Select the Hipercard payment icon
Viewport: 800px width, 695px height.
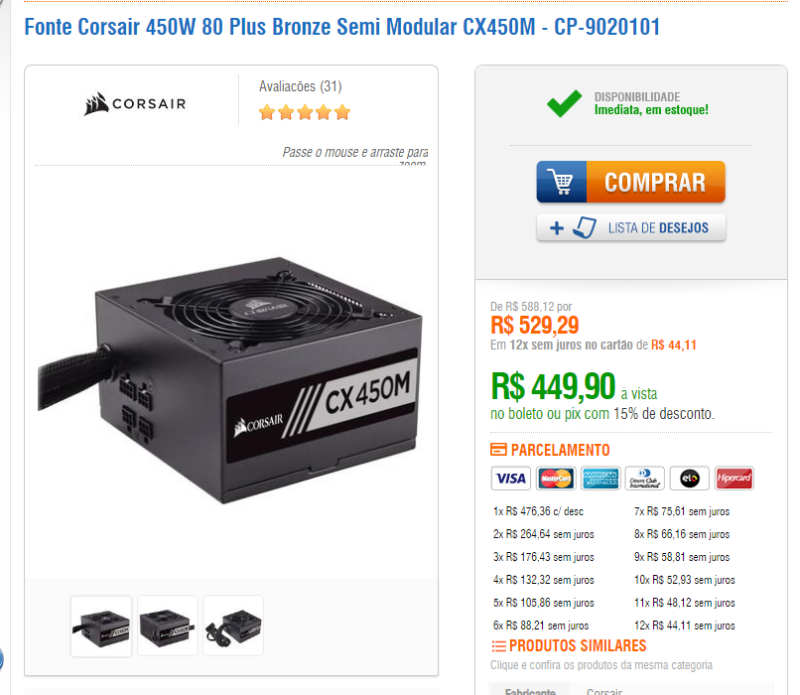pyautogui.click(x=734, y=479)
